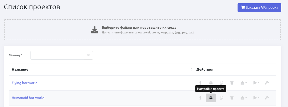Expand play dropdown for Flying bot world
This screenshot has height=107, width=288.
[x=256, y=83]
